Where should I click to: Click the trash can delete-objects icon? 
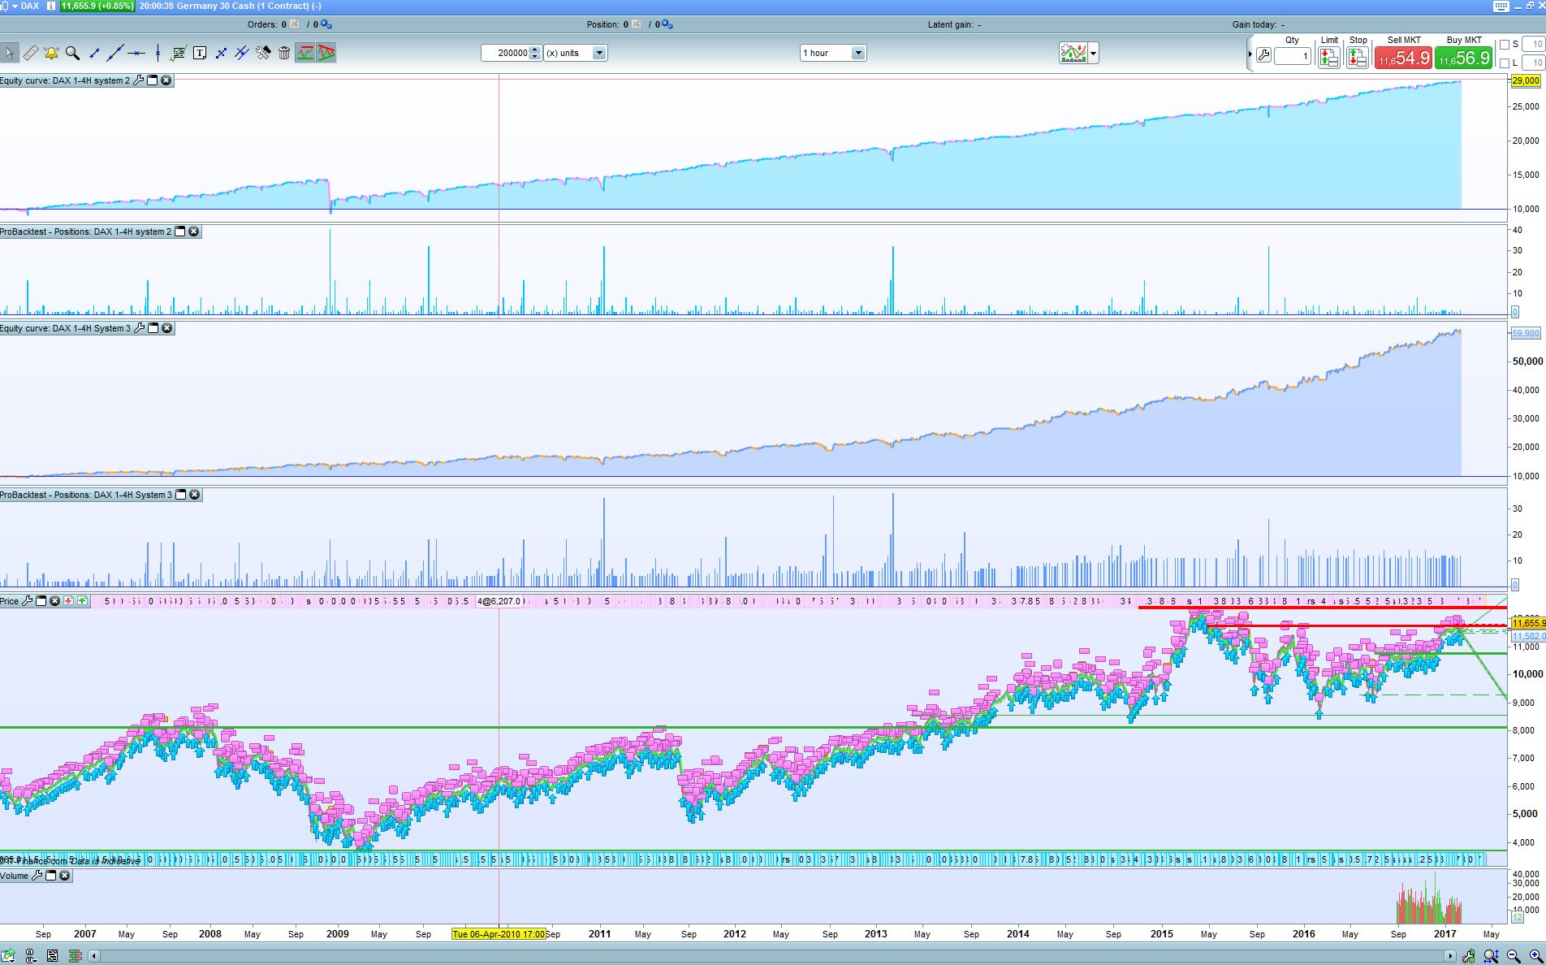284,53
